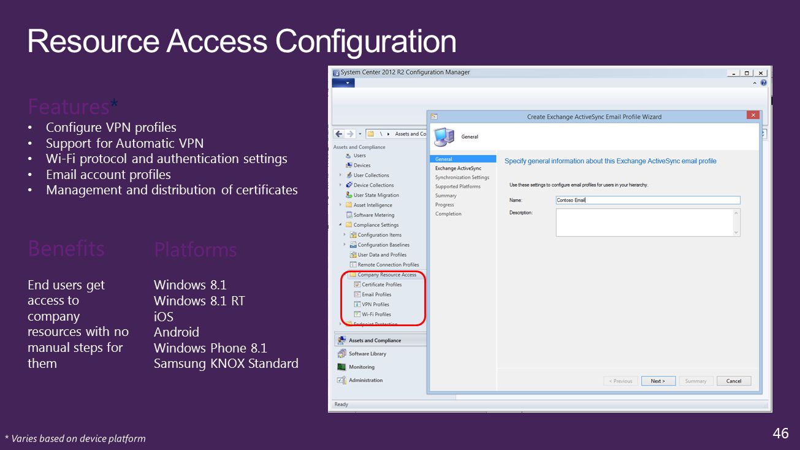Select the Progress wizard step
Screen dimensions: 800x450
pyautogui.click(x=445, y=205)
